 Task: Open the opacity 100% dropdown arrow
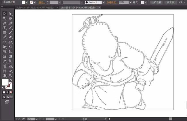click(130, 2)
